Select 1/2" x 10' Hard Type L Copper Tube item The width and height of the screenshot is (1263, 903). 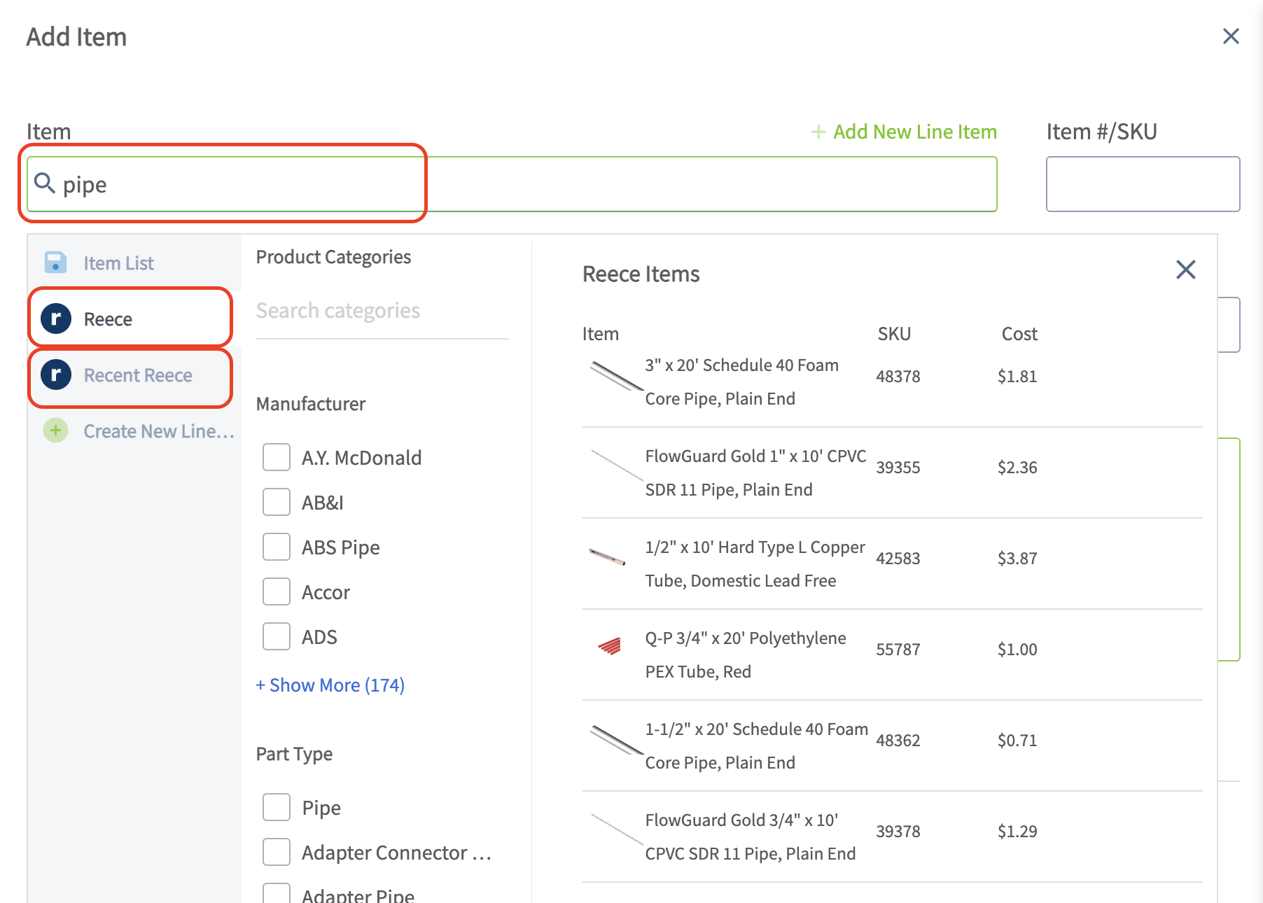point(892,563)
